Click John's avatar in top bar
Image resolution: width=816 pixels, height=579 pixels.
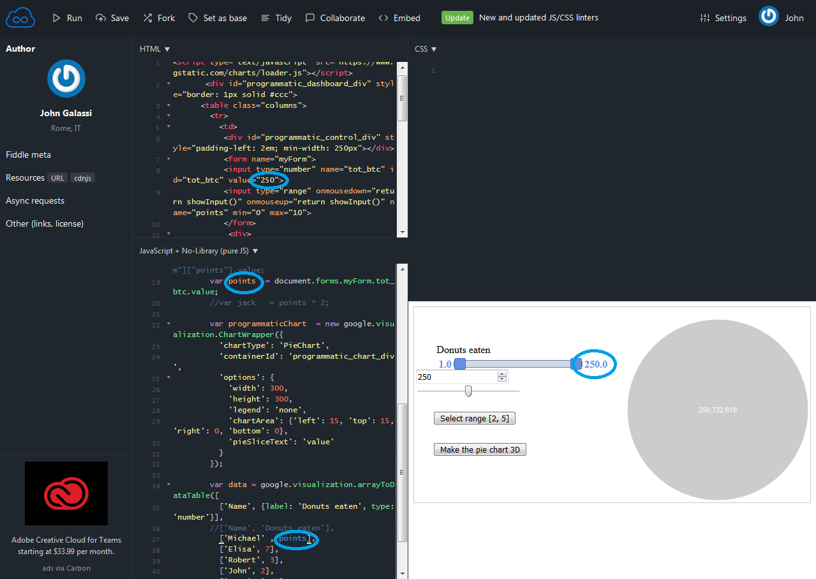pyautogui.click(x=769, y=16)
